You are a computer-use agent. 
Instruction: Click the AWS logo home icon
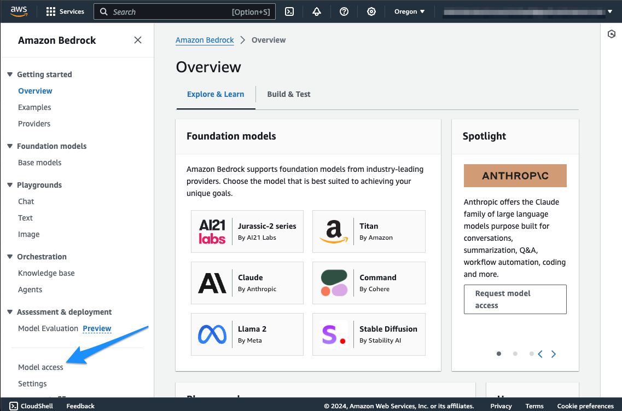19,11
